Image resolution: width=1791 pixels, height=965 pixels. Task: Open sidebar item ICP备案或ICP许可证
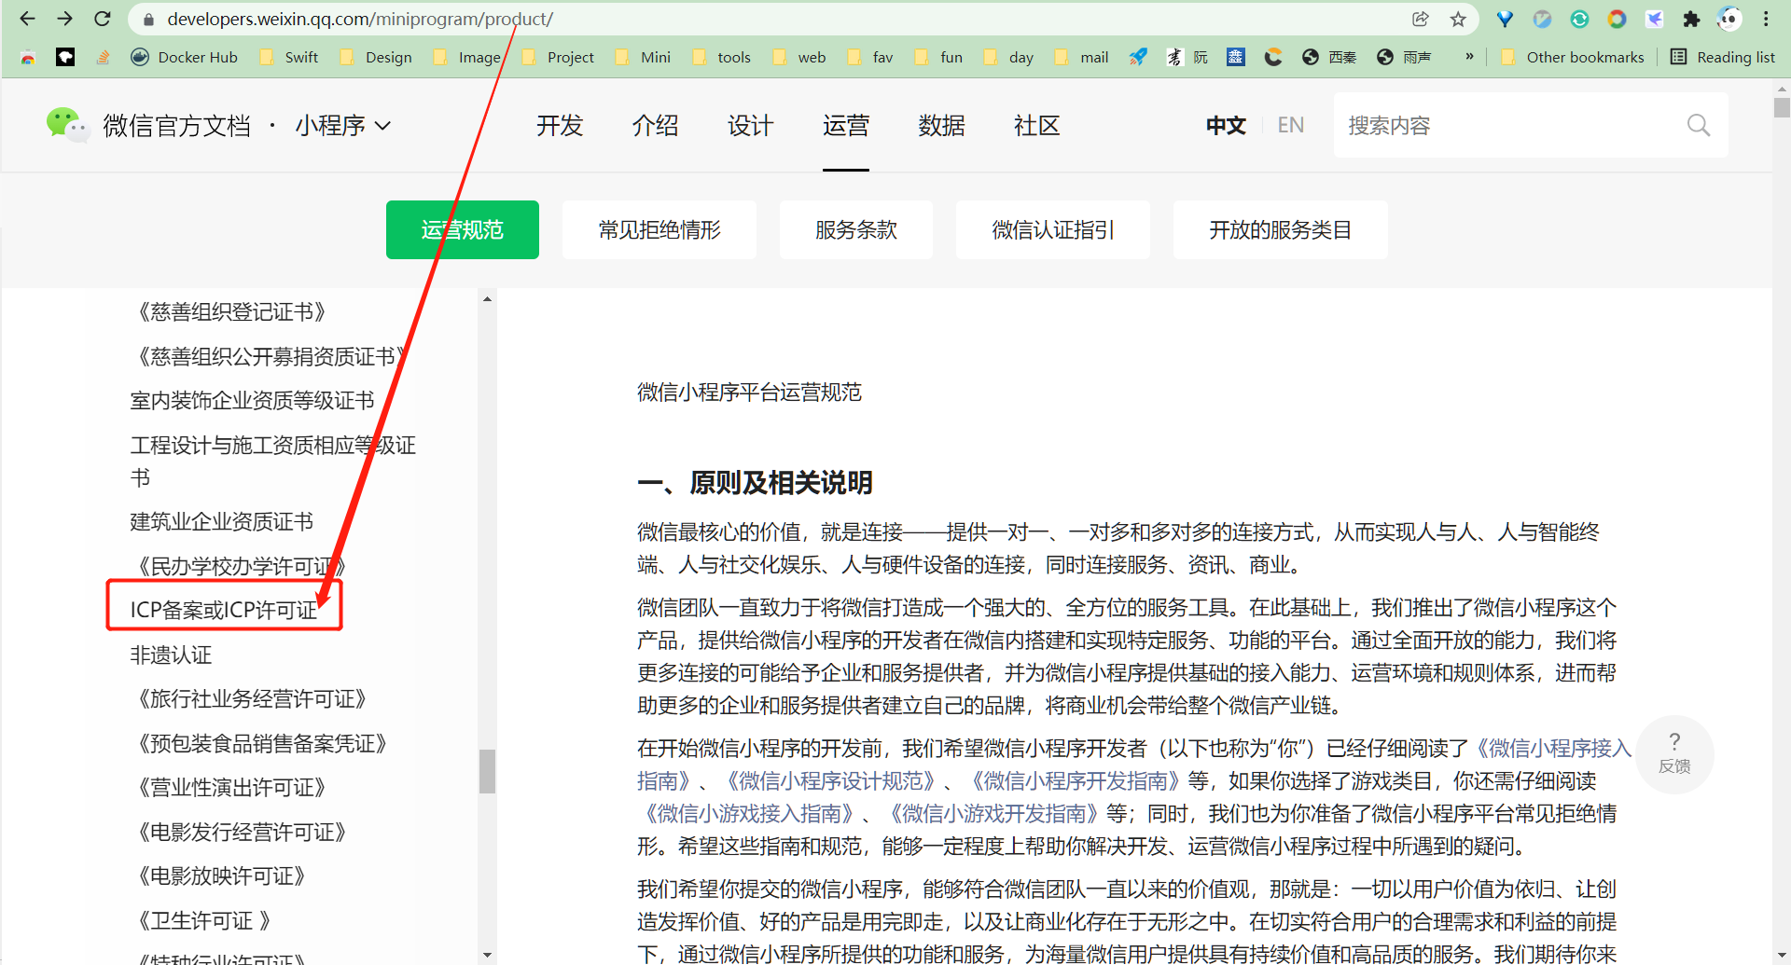pyautogui.click(x=224, y=610)
